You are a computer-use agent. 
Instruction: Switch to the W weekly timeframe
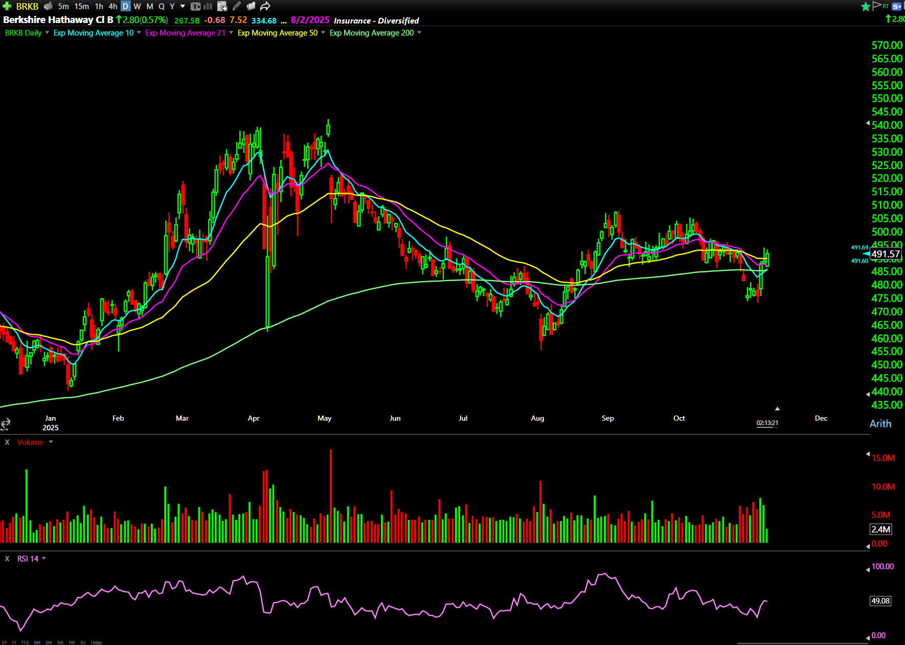click(x=137, y=6)
